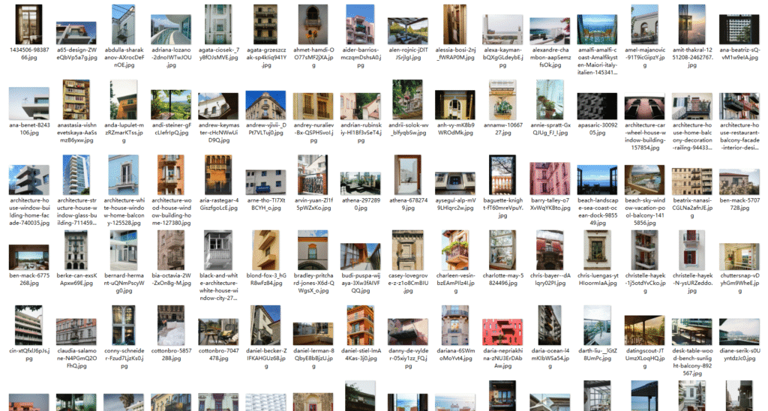Select the barry-talley pink building thumbnail
This screenshot has width=768, height=411.
click(550, 178)
